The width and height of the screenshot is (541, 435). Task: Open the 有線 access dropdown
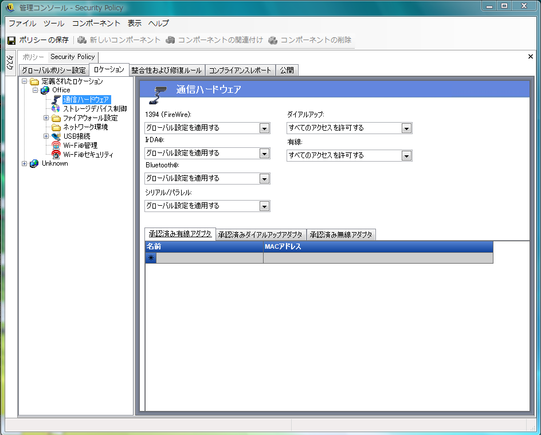(x=406, y=156)
